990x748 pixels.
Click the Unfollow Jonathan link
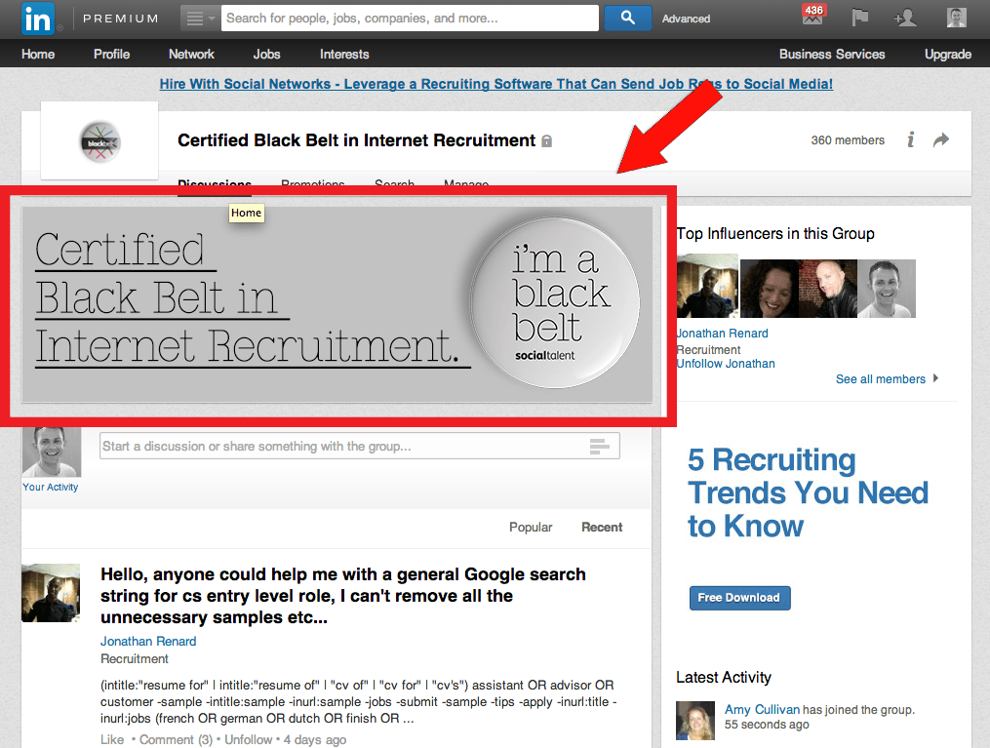(726, 364)
